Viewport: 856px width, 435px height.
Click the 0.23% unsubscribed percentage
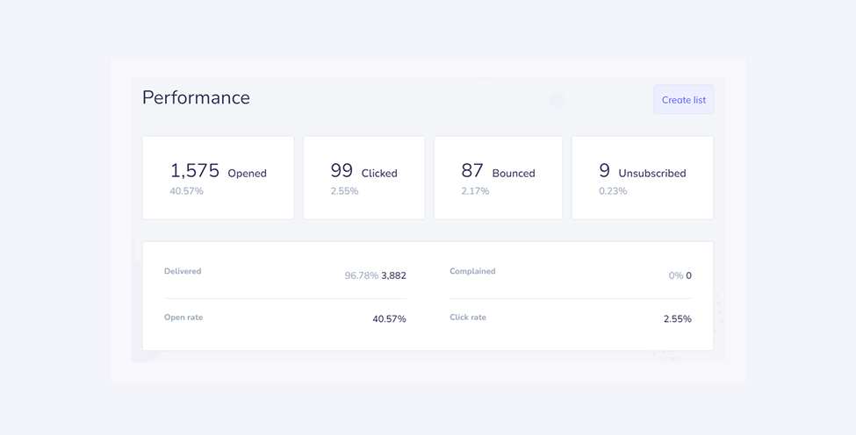[613, 191]
